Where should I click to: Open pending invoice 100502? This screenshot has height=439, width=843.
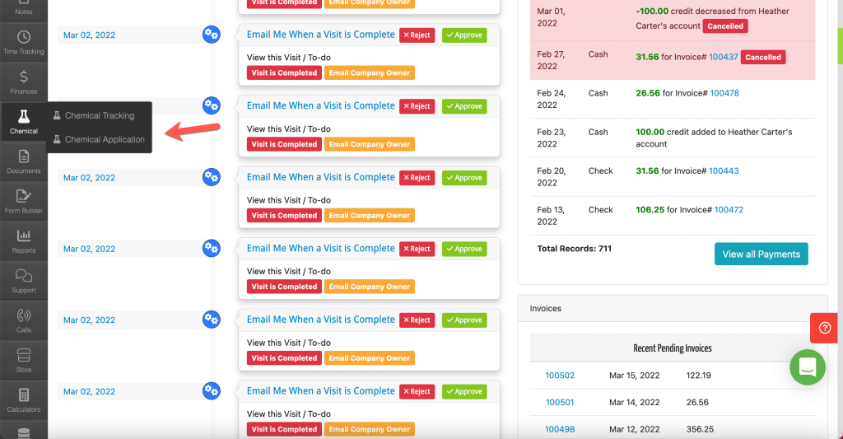tap(560, 375)
